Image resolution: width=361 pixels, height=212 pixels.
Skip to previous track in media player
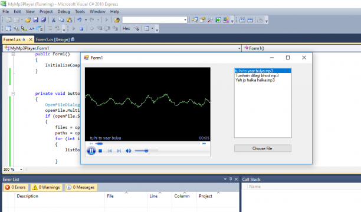pyautogui.click(x=110, y=151)
